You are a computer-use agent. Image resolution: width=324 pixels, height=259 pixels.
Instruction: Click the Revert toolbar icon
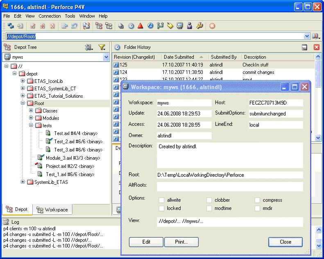75,26
